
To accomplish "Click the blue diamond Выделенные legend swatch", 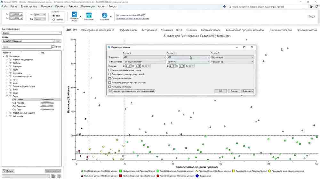I will click(197, 176).
